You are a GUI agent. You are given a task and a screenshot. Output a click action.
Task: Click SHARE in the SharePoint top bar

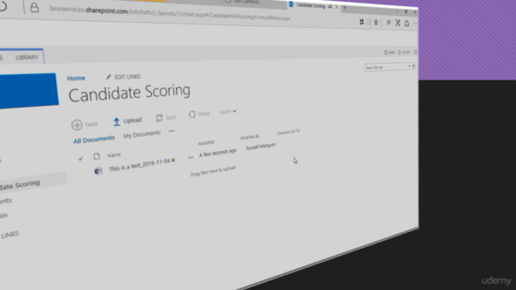[389, 52]
